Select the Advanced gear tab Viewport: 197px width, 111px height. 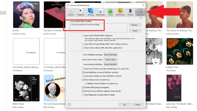(140, 12)
